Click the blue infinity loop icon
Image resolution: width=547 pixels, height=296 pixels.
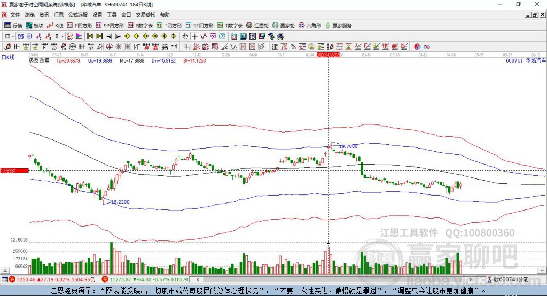426,47
